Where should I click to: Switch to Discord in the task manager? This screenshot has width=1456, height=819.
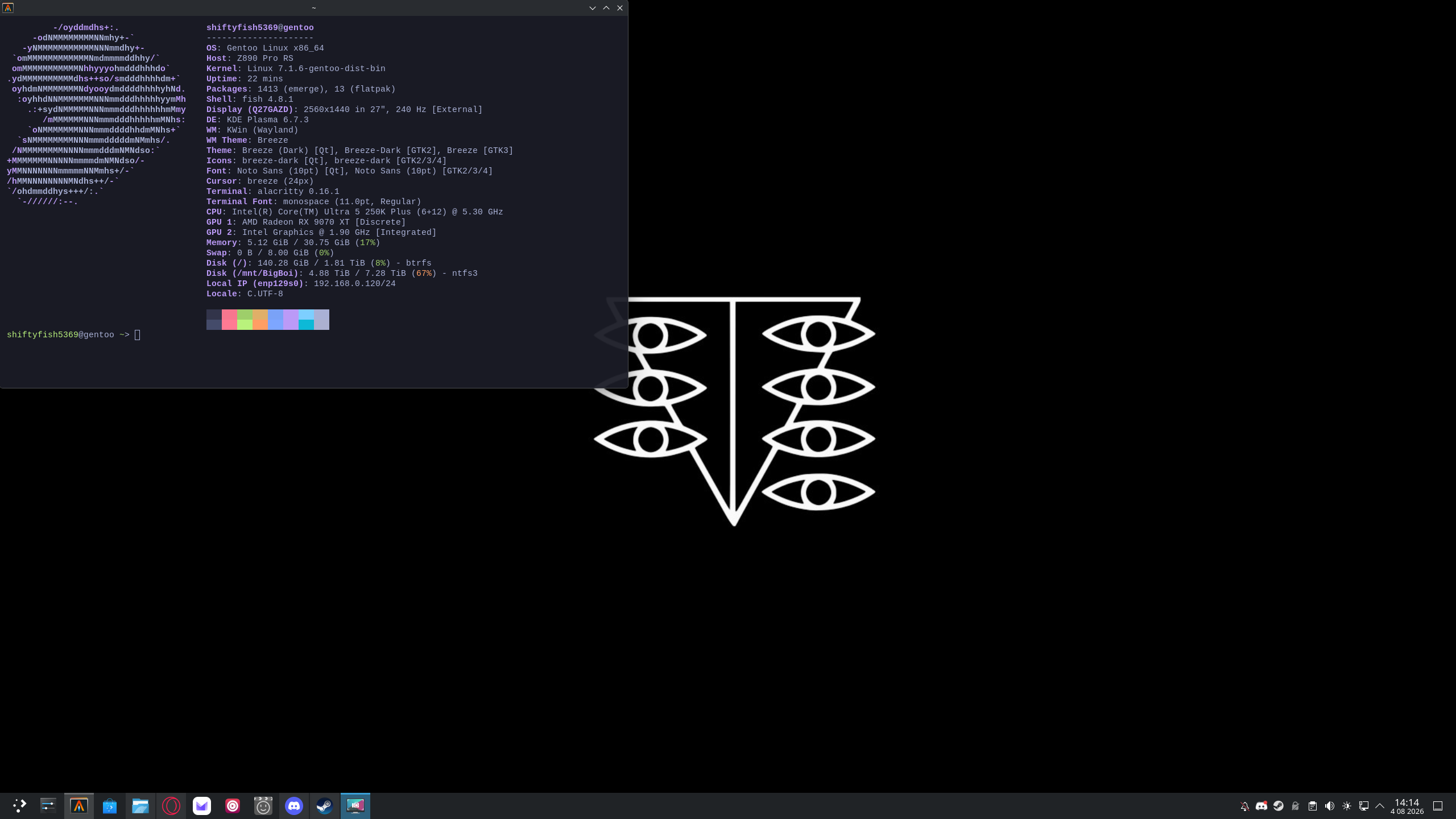pyautogui.click(x=294, y=805)
